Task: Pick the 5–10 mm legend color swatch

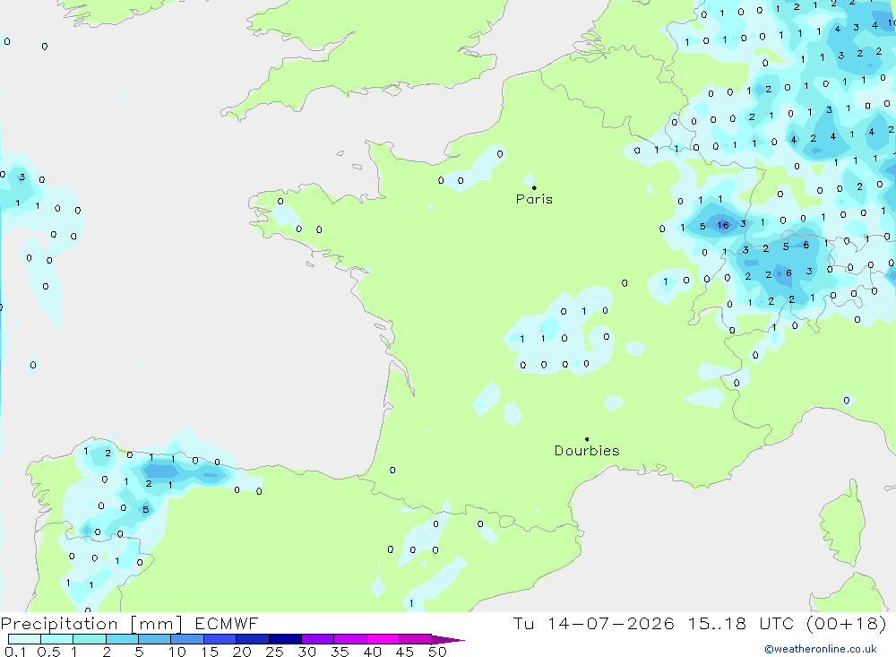Action: tap(155, 639)
